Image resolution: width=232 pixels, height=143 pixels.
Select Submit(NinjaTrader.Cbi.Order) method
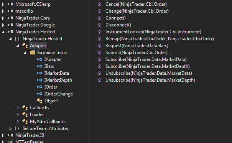click(x=137, y=53)
